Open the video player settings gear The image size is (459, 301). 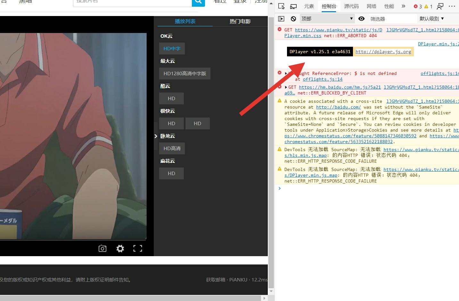click(x=120, y=248)
